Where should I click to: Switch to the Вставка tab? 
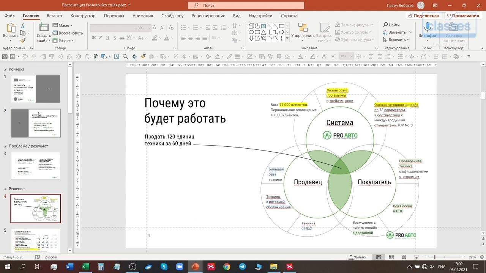coord(54,16)
